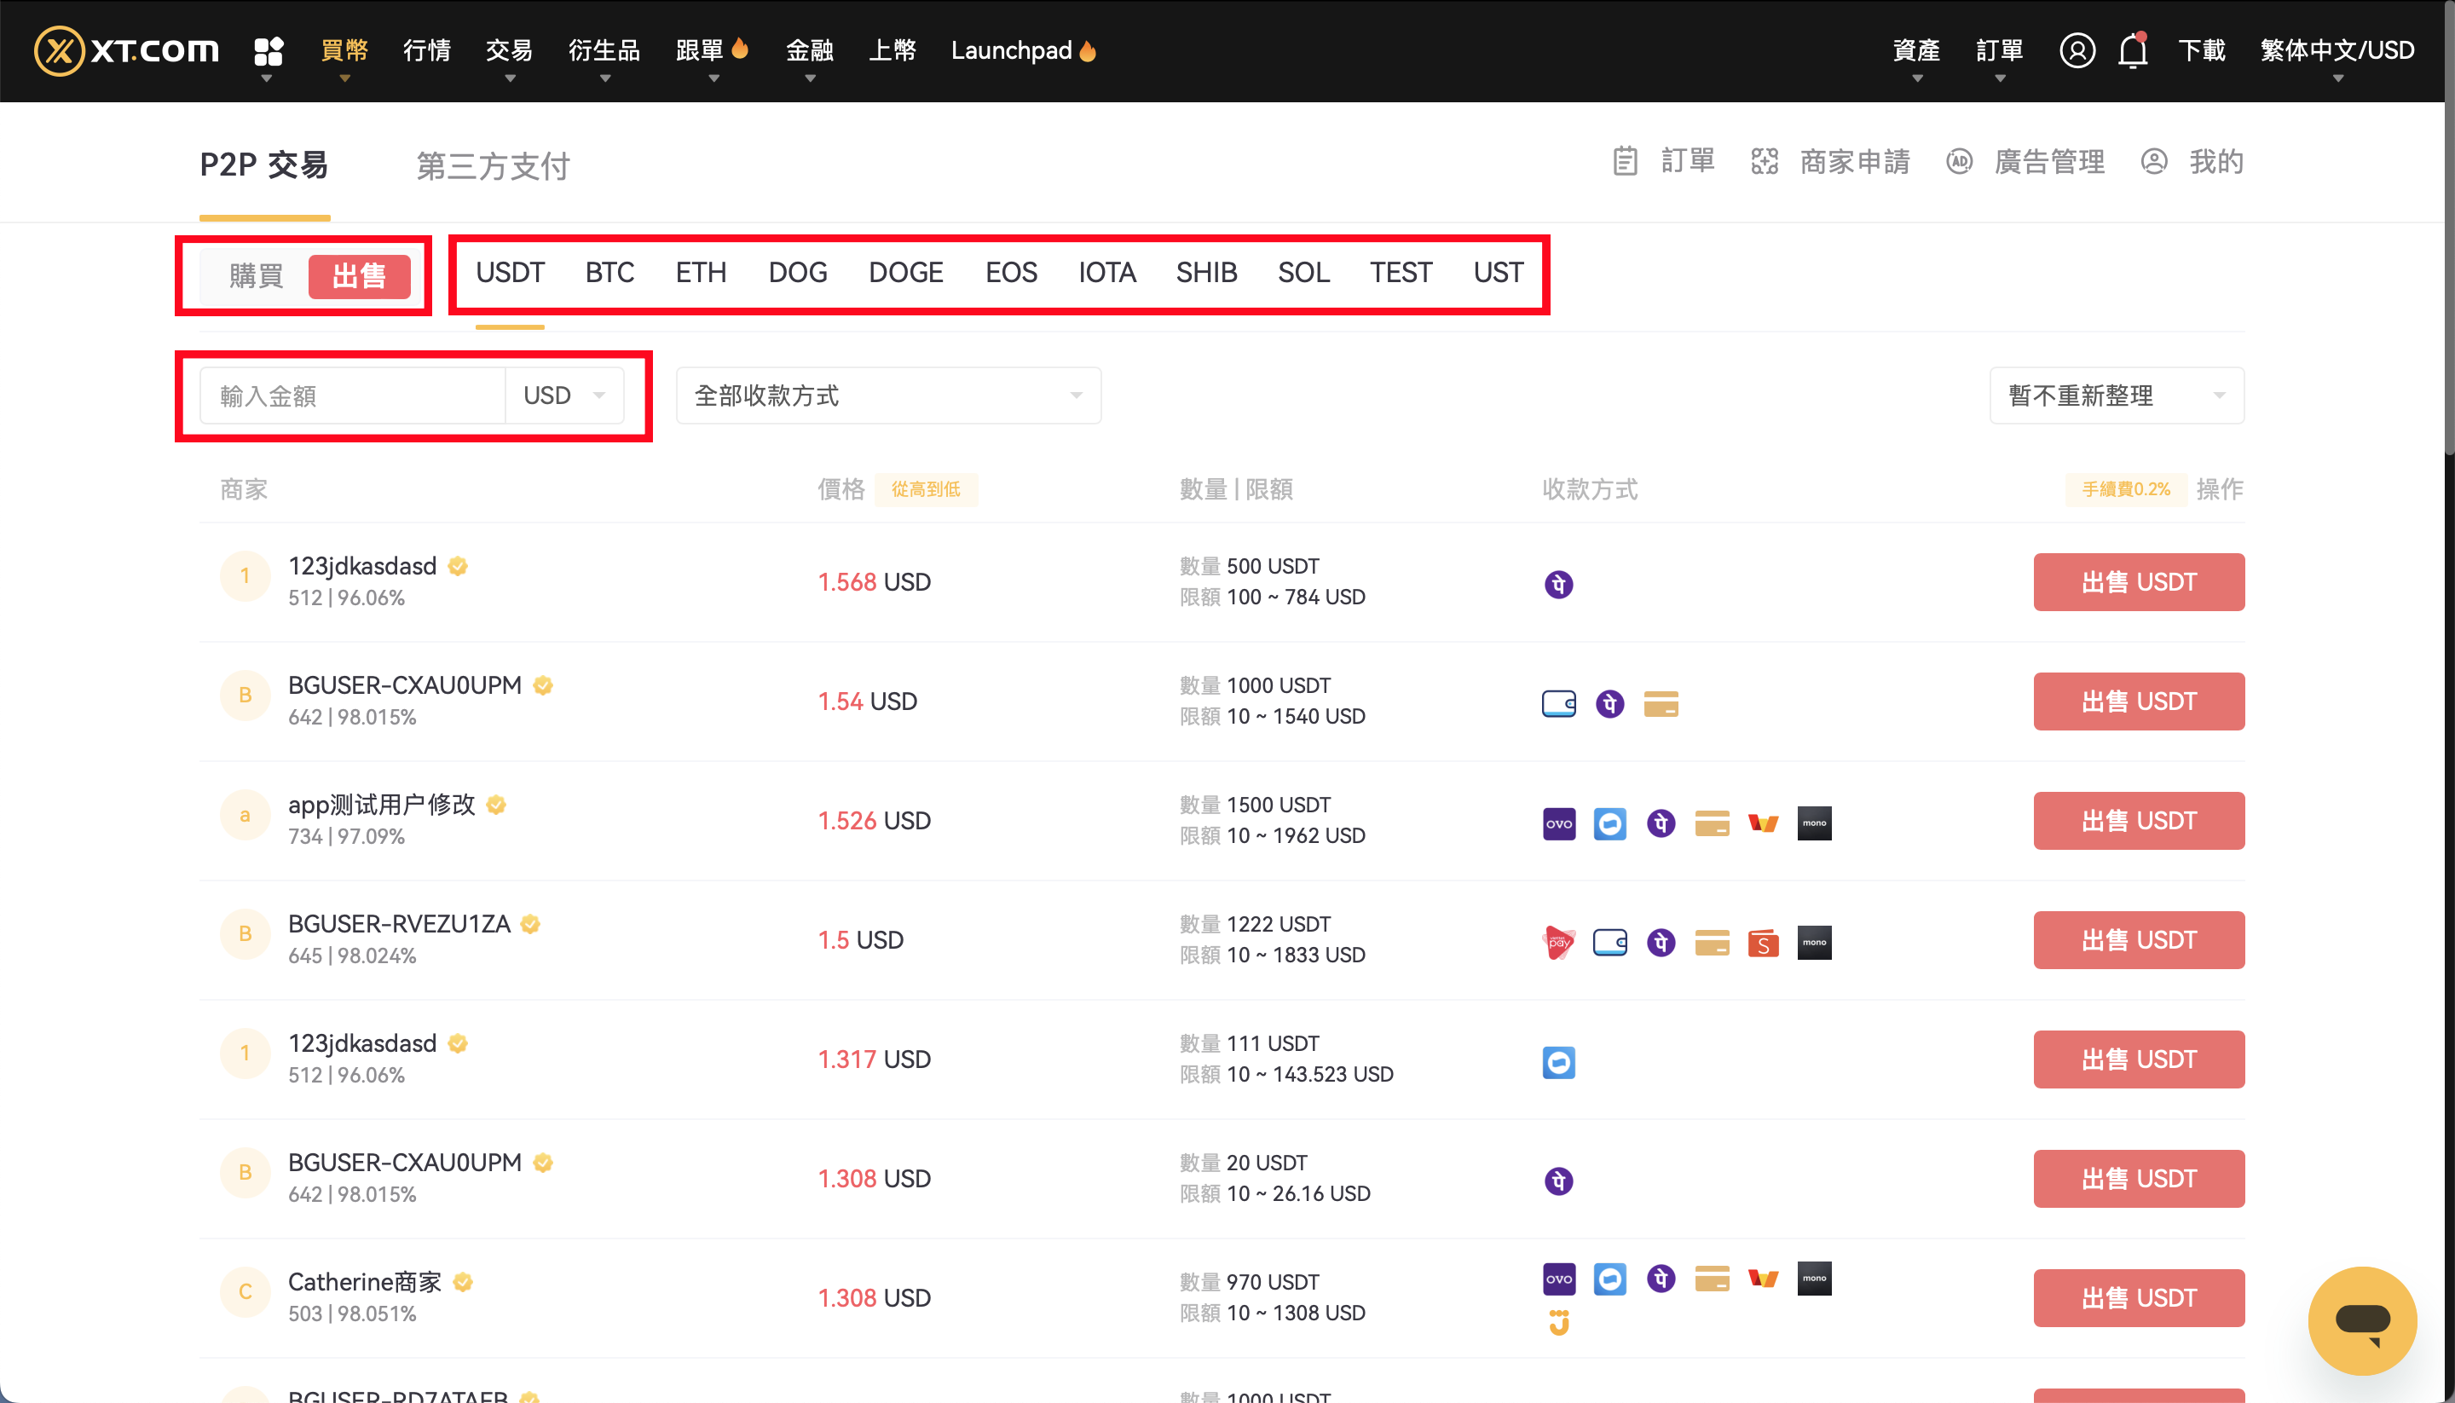The image size is (2455, 1403).
Task: Click the 廣告管理 AD icon
Action: tap(1959, 161)
